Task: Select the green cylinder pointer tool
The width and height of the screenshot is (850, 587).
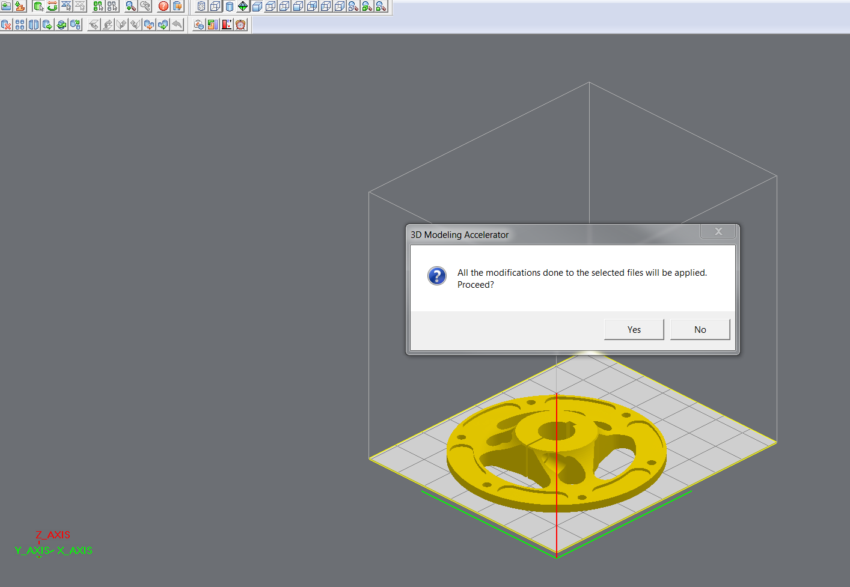Action: 38,6
